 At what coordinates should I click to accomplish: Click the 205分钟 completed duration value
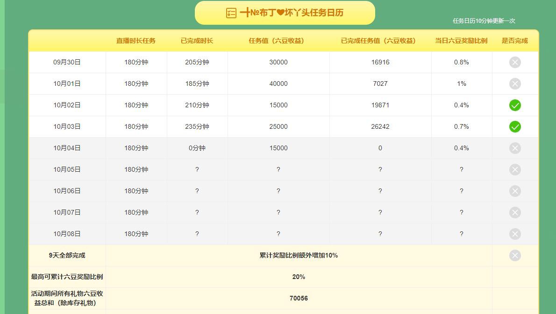click(x=197, y=63)
